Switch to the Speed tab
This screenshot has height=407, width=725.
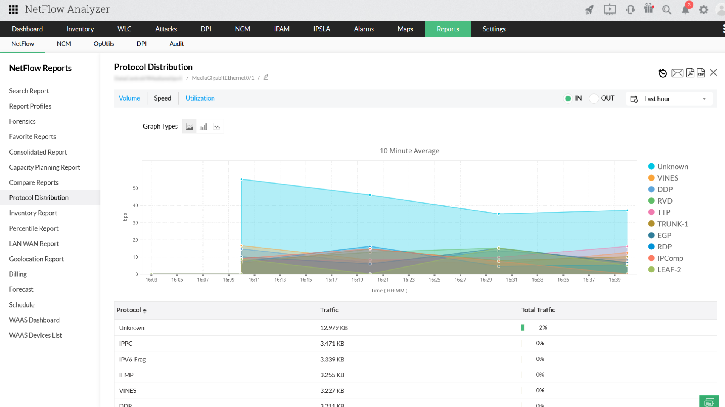click(163, 98)
